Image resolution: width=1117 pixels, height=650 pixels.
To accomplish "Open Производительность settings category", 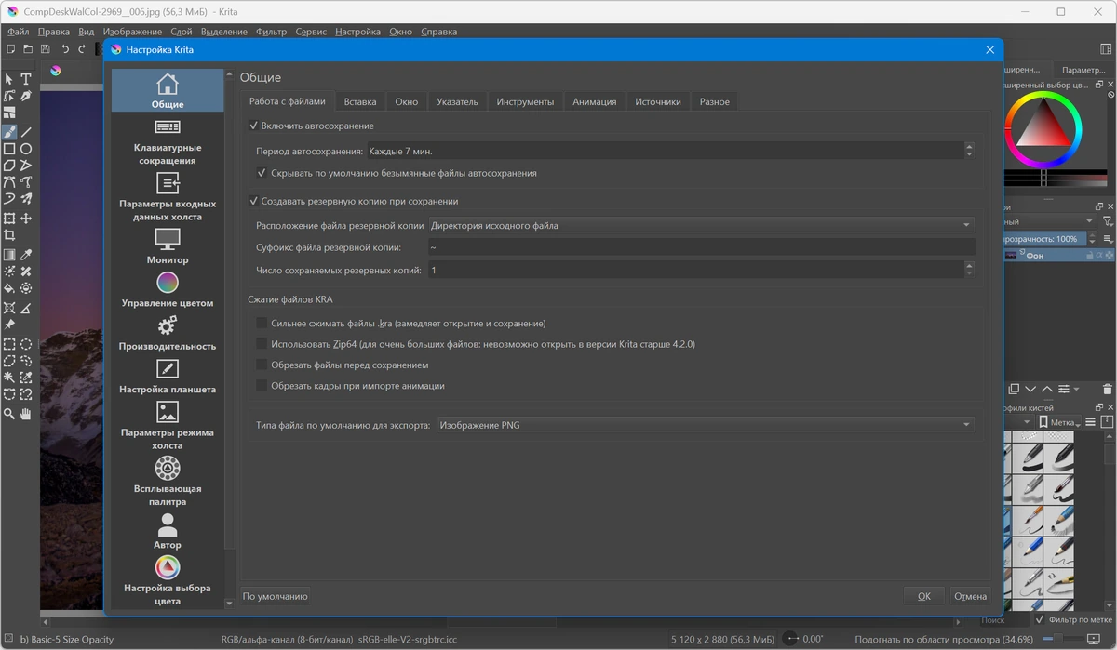I will tap(168, 332).
